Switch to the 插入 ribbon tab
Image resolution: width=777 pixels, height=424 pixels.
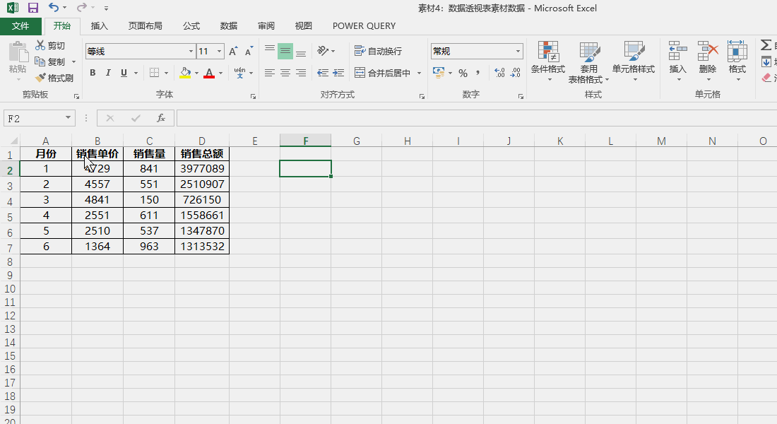[x=98, y=25]
